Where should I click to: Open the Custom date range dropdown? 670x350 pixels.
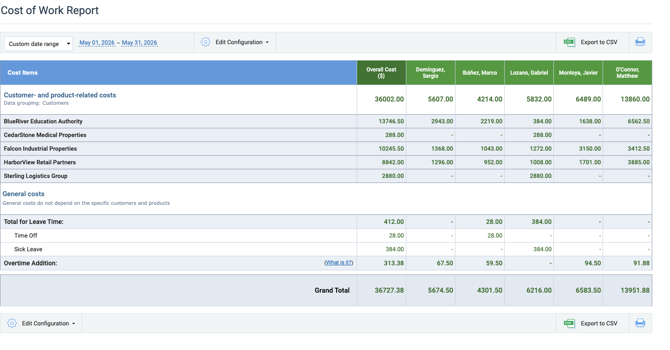pyautogui.click(x=38, y=44)
